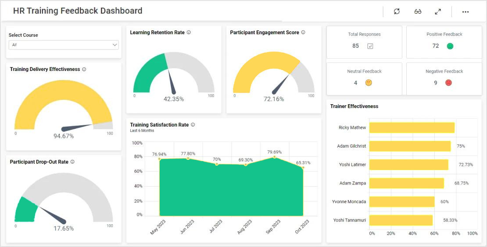This screenshot has width=487, height=247.
Task: Click the 68.75% label for Adam Zampa
Action: pos(462,183)
